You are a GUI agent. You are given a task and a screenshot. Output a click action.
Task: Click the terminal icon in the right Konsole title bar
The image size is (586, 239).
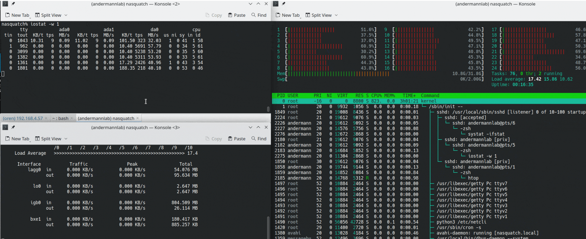(x=276, y=4)
